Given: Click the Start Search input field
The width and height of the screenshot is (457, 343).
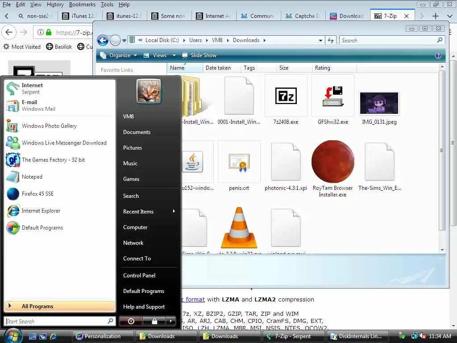Looking at the screenshot, I should (x=60, y=321).
